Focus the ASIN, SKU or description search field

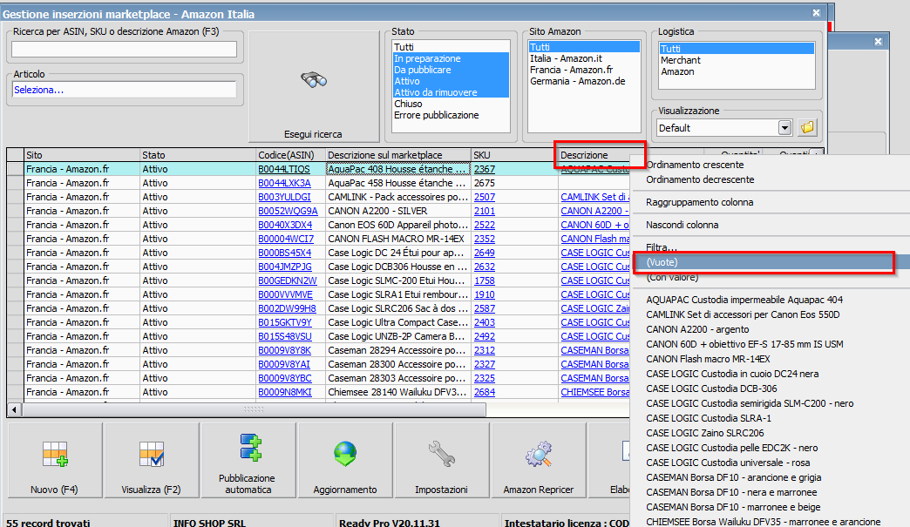pyautogui.click(x=124, y=50)
